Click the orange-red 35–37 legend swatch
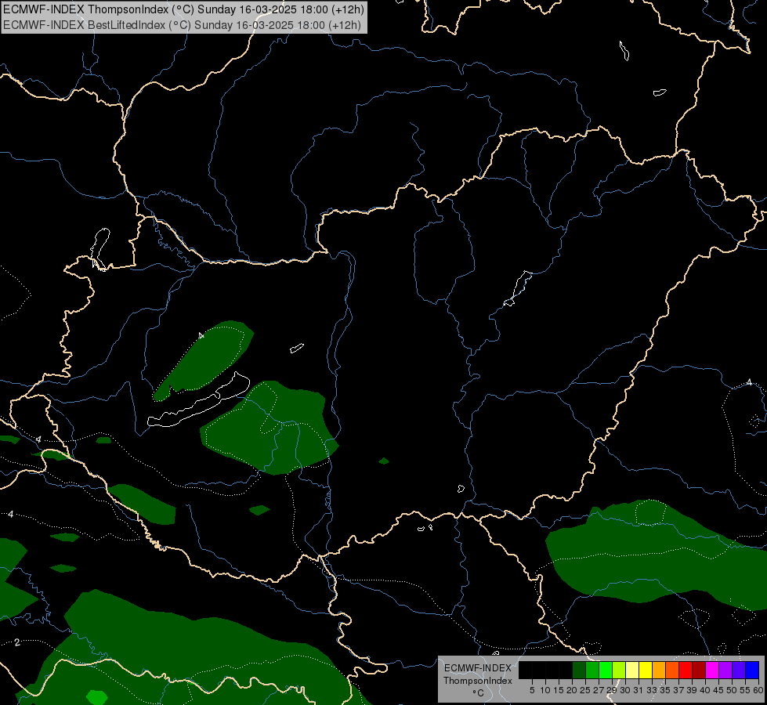Viewport: 767px width, 705px height. coord(672,670)
